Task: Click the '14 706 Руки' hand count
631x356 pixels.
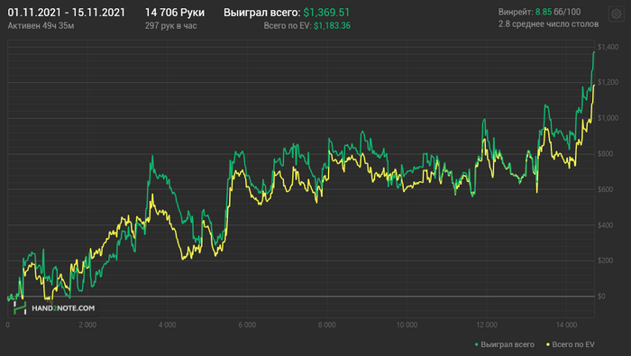Action: (x=175, y=13)
